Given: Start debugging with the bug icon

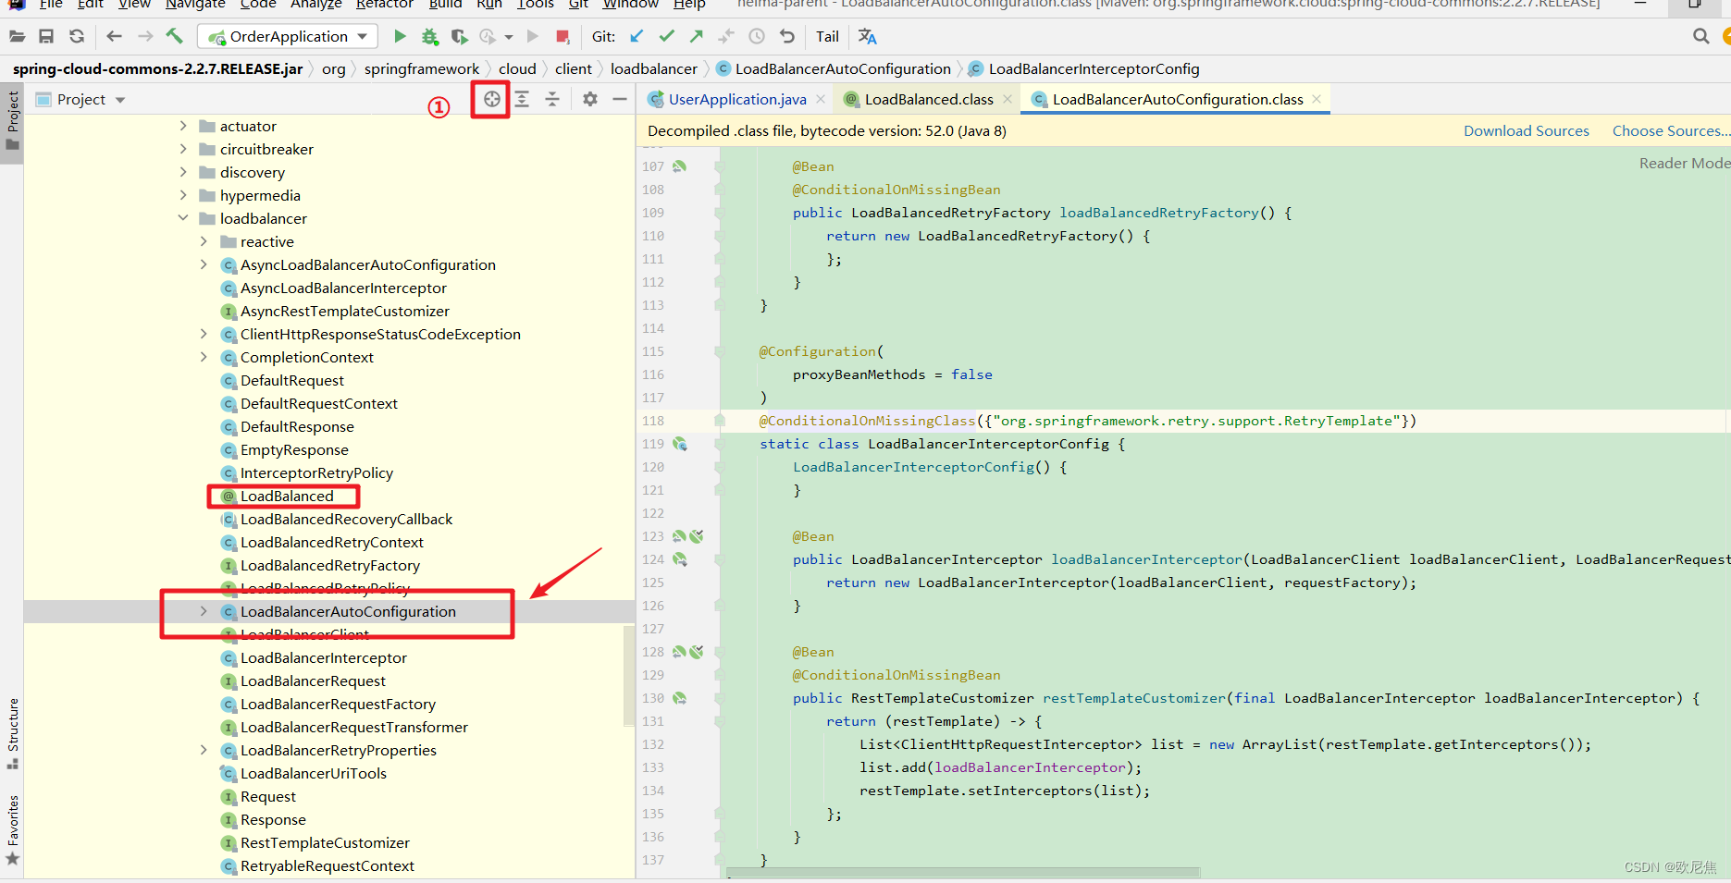Looking at the screenshot, I should [429, 36].
